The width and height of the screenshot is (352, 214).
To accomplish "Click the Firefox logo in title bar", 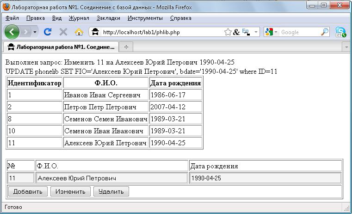I will 6,7.
